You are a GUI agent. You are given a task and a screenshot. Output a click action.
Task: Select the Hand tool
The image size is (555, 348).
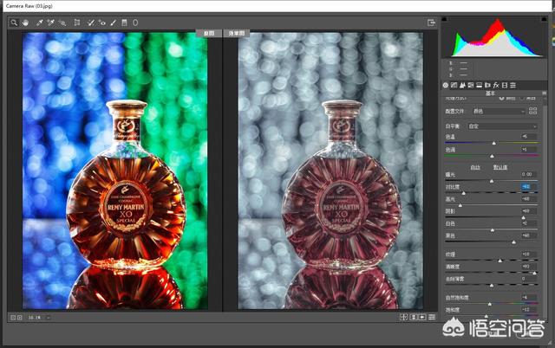[25, 23]
